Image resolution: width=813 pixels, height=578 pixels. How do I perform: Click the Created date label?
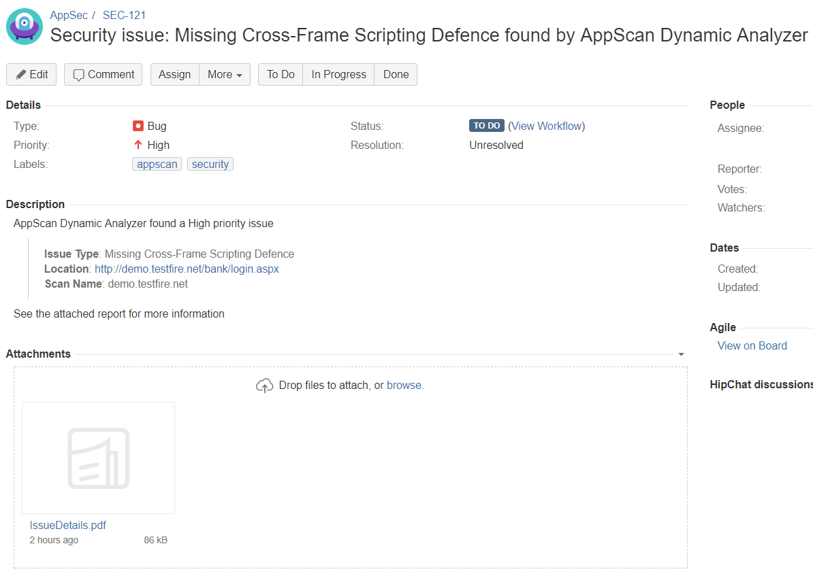point(738,269)
